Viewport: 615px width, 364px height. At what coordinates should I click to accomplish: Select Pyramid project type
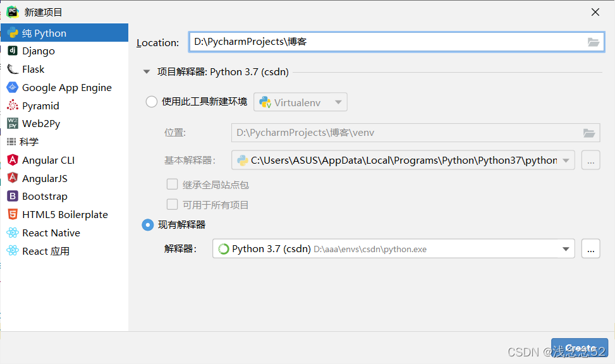pos(64,106)
